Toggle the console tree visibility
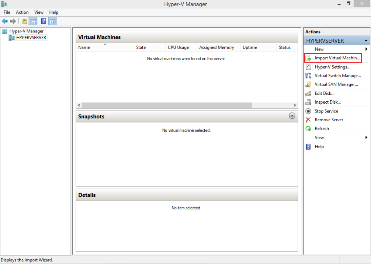Image resolution: width=371 pixels, height=264 pixels. 33,21
